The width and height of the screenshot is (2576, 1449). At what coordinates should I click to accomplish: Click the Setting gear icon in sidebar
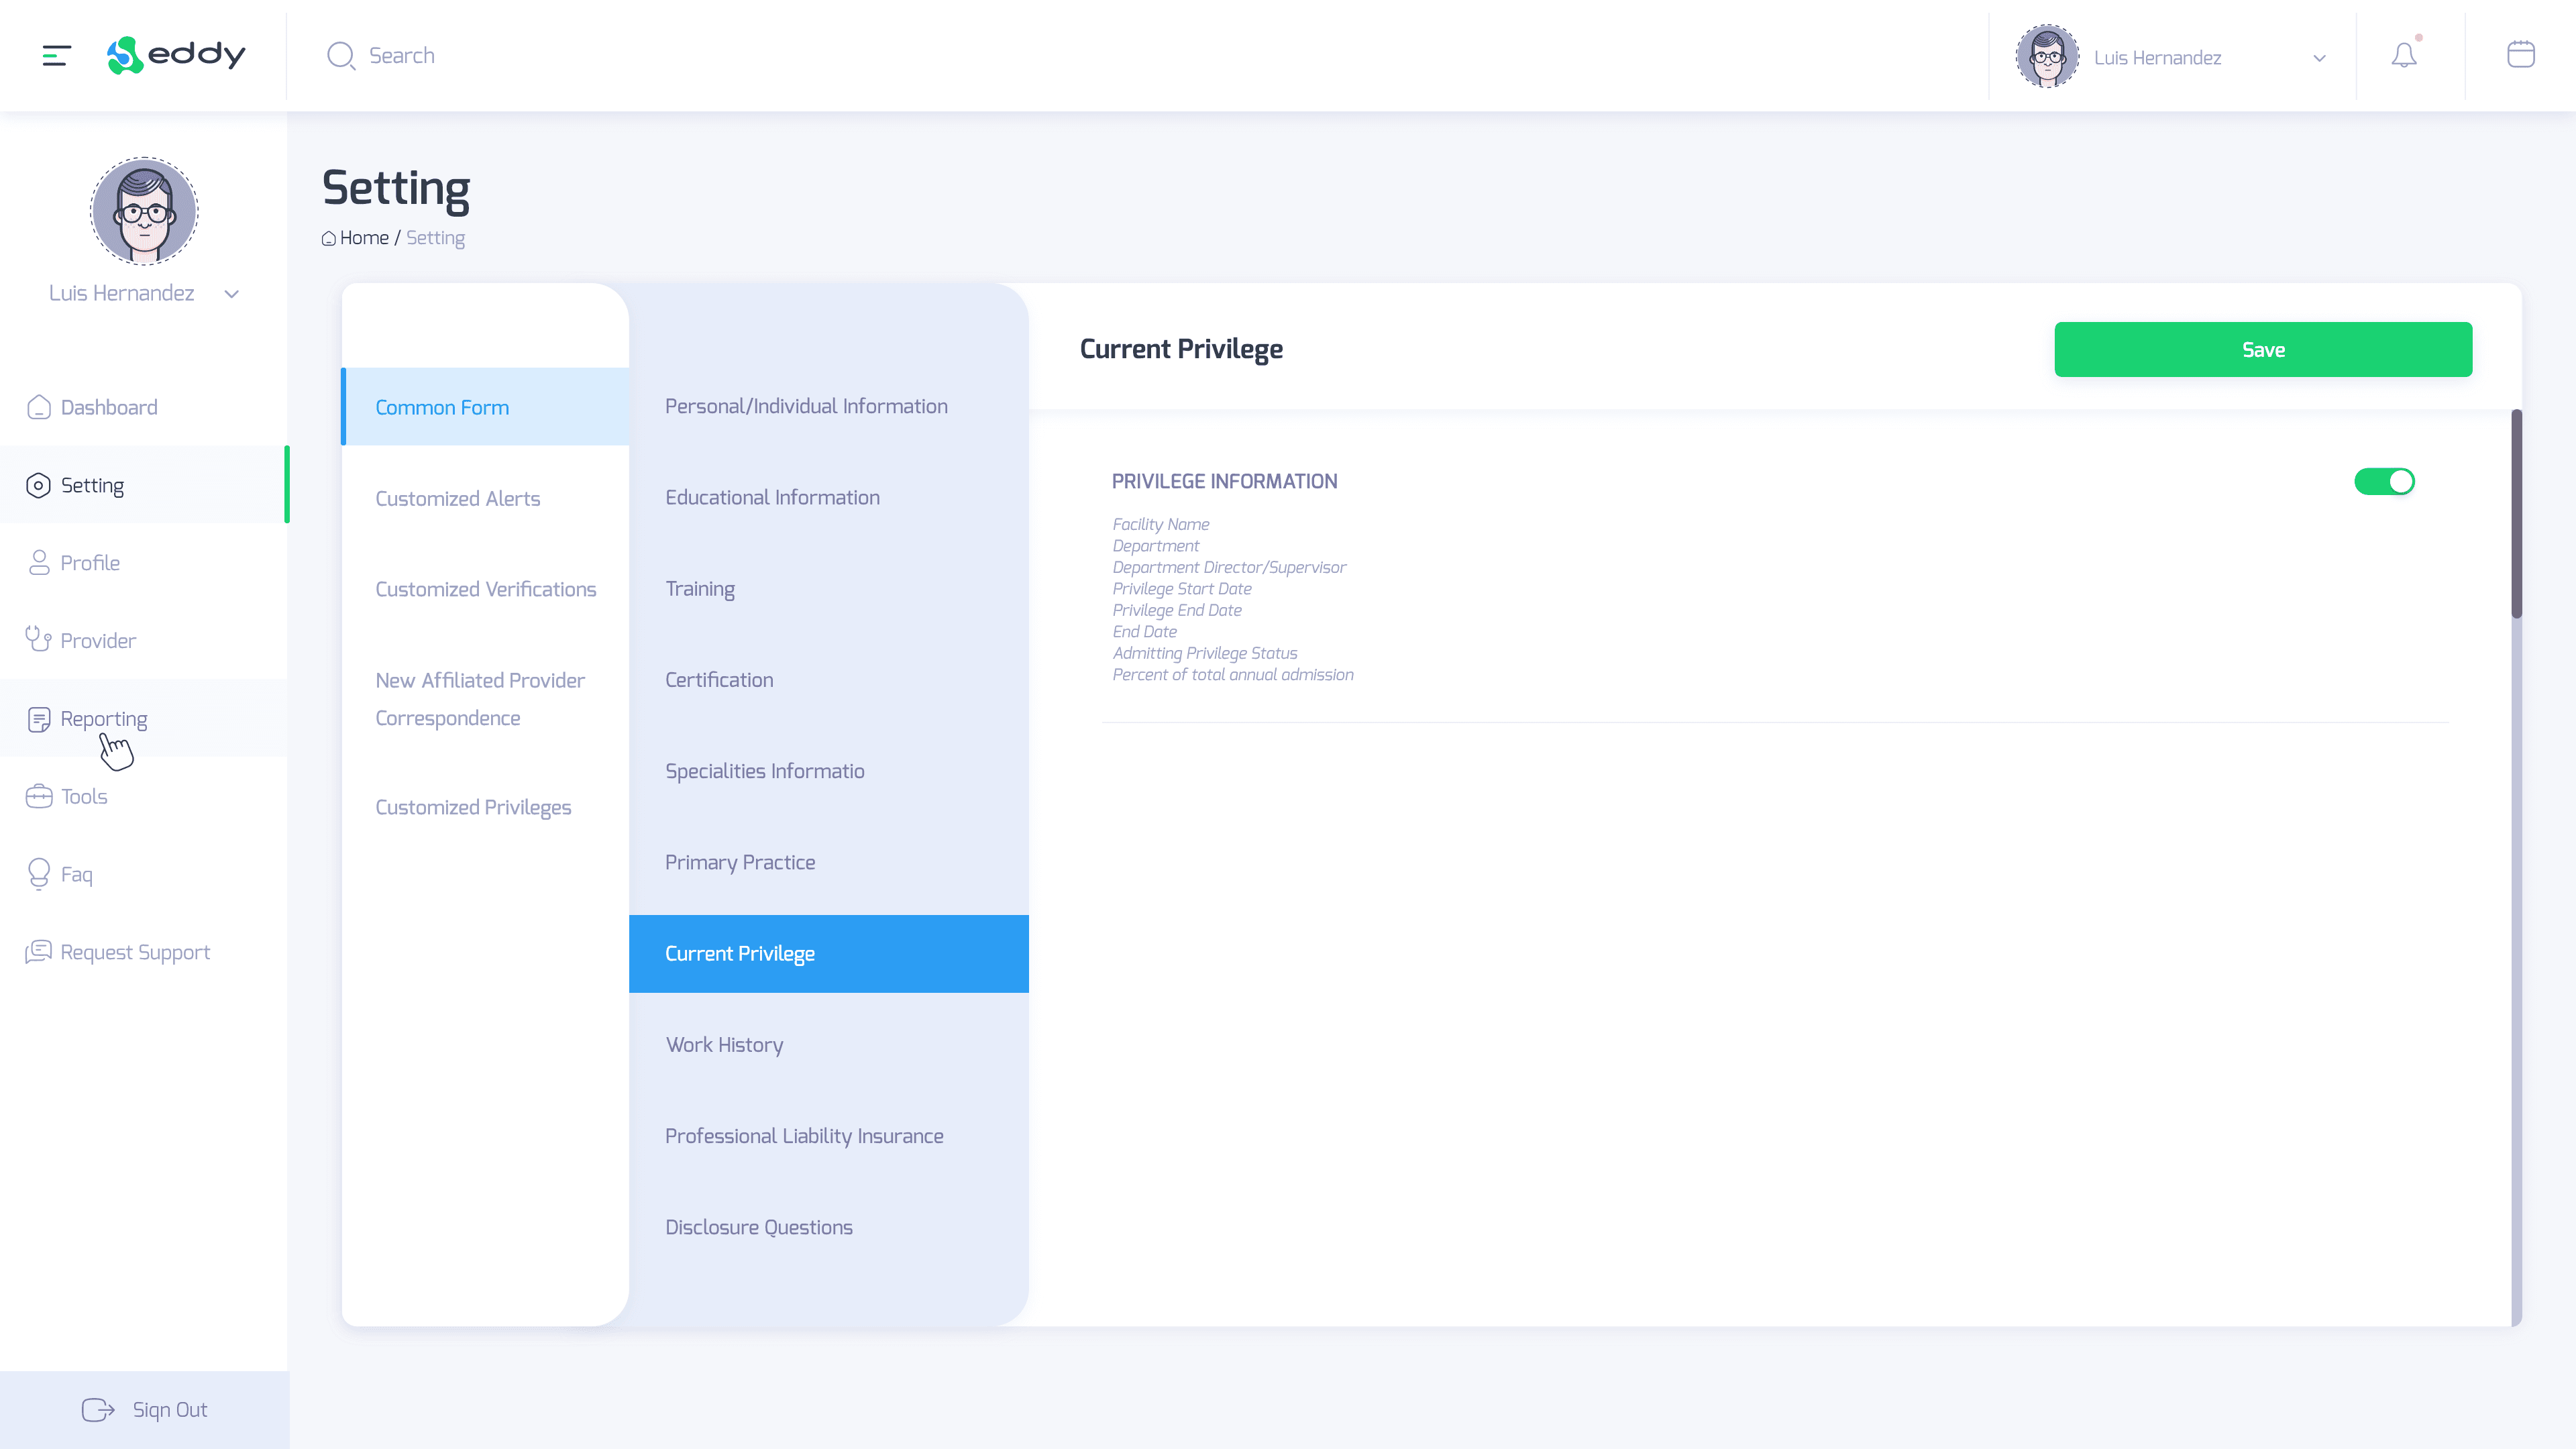click(x=38, y=485)
